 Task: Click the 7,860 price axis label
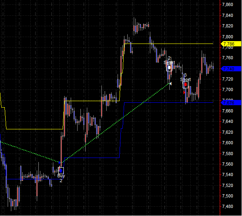coord(227,4)
